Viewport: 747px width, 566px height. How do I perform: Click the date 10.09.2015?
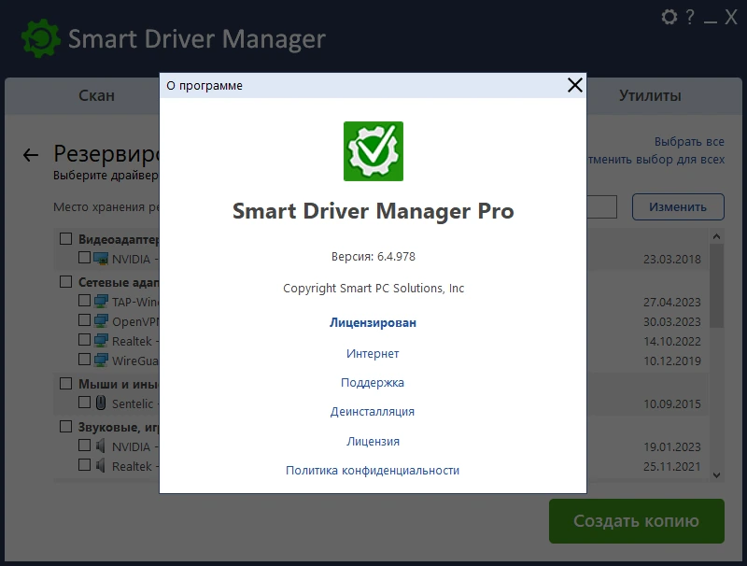tap(672, 403)
